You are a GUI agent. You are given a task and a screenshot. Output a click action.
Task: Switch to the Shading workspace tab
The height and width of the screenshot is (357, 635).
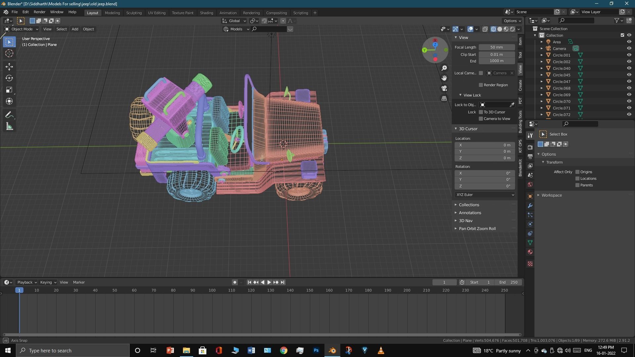(x=206, y=13)
